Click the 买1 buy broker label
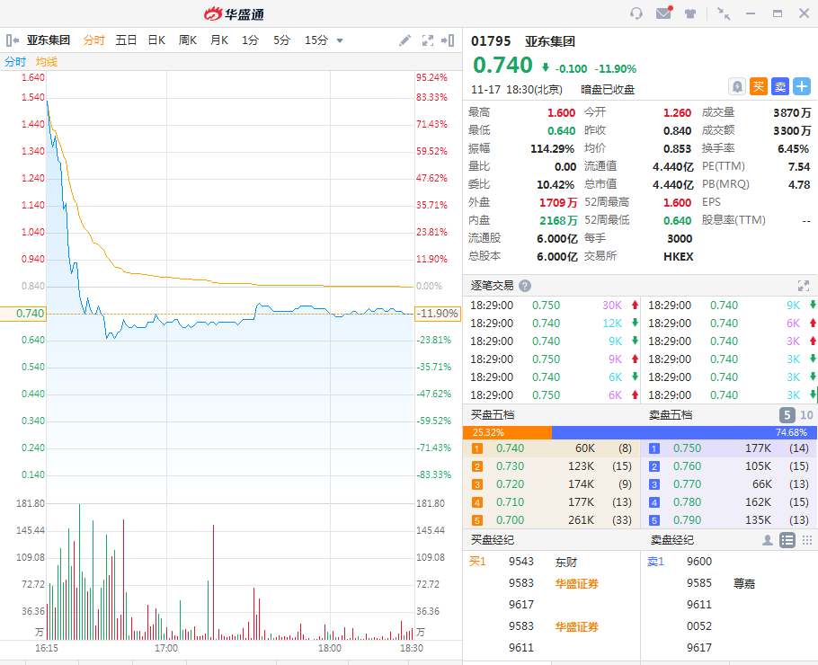This screenshot has height=665, width=818. tap(477, 562)
